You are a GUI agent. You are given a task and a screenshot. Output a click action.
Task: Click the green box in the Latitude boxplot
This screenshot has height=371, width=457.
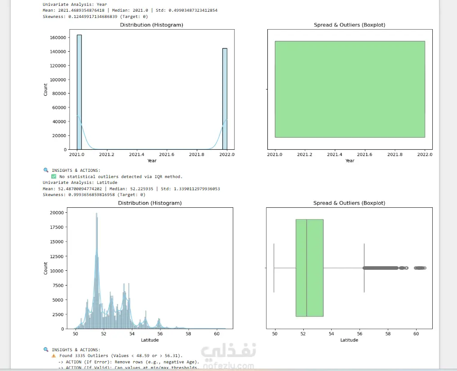click(x=310, y=268)
